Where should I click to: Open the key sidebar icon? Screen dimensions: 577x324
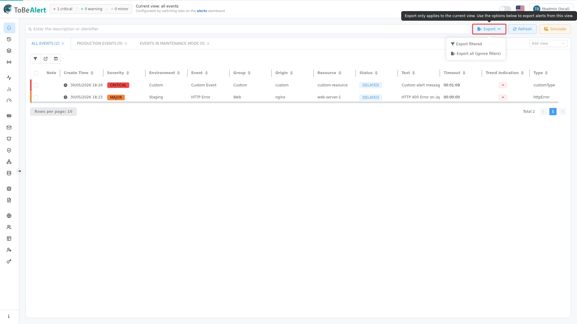pyautogui.click(x=9, y=261)
